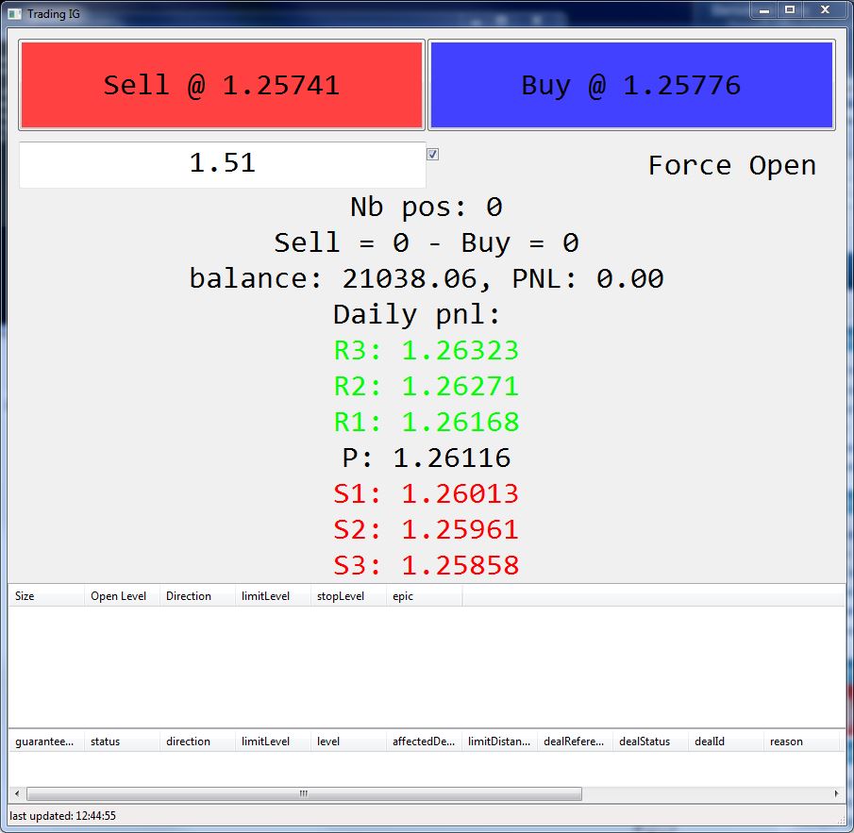Click the reason column header
The height and width of the screenshot is (833, 854).
802,741
